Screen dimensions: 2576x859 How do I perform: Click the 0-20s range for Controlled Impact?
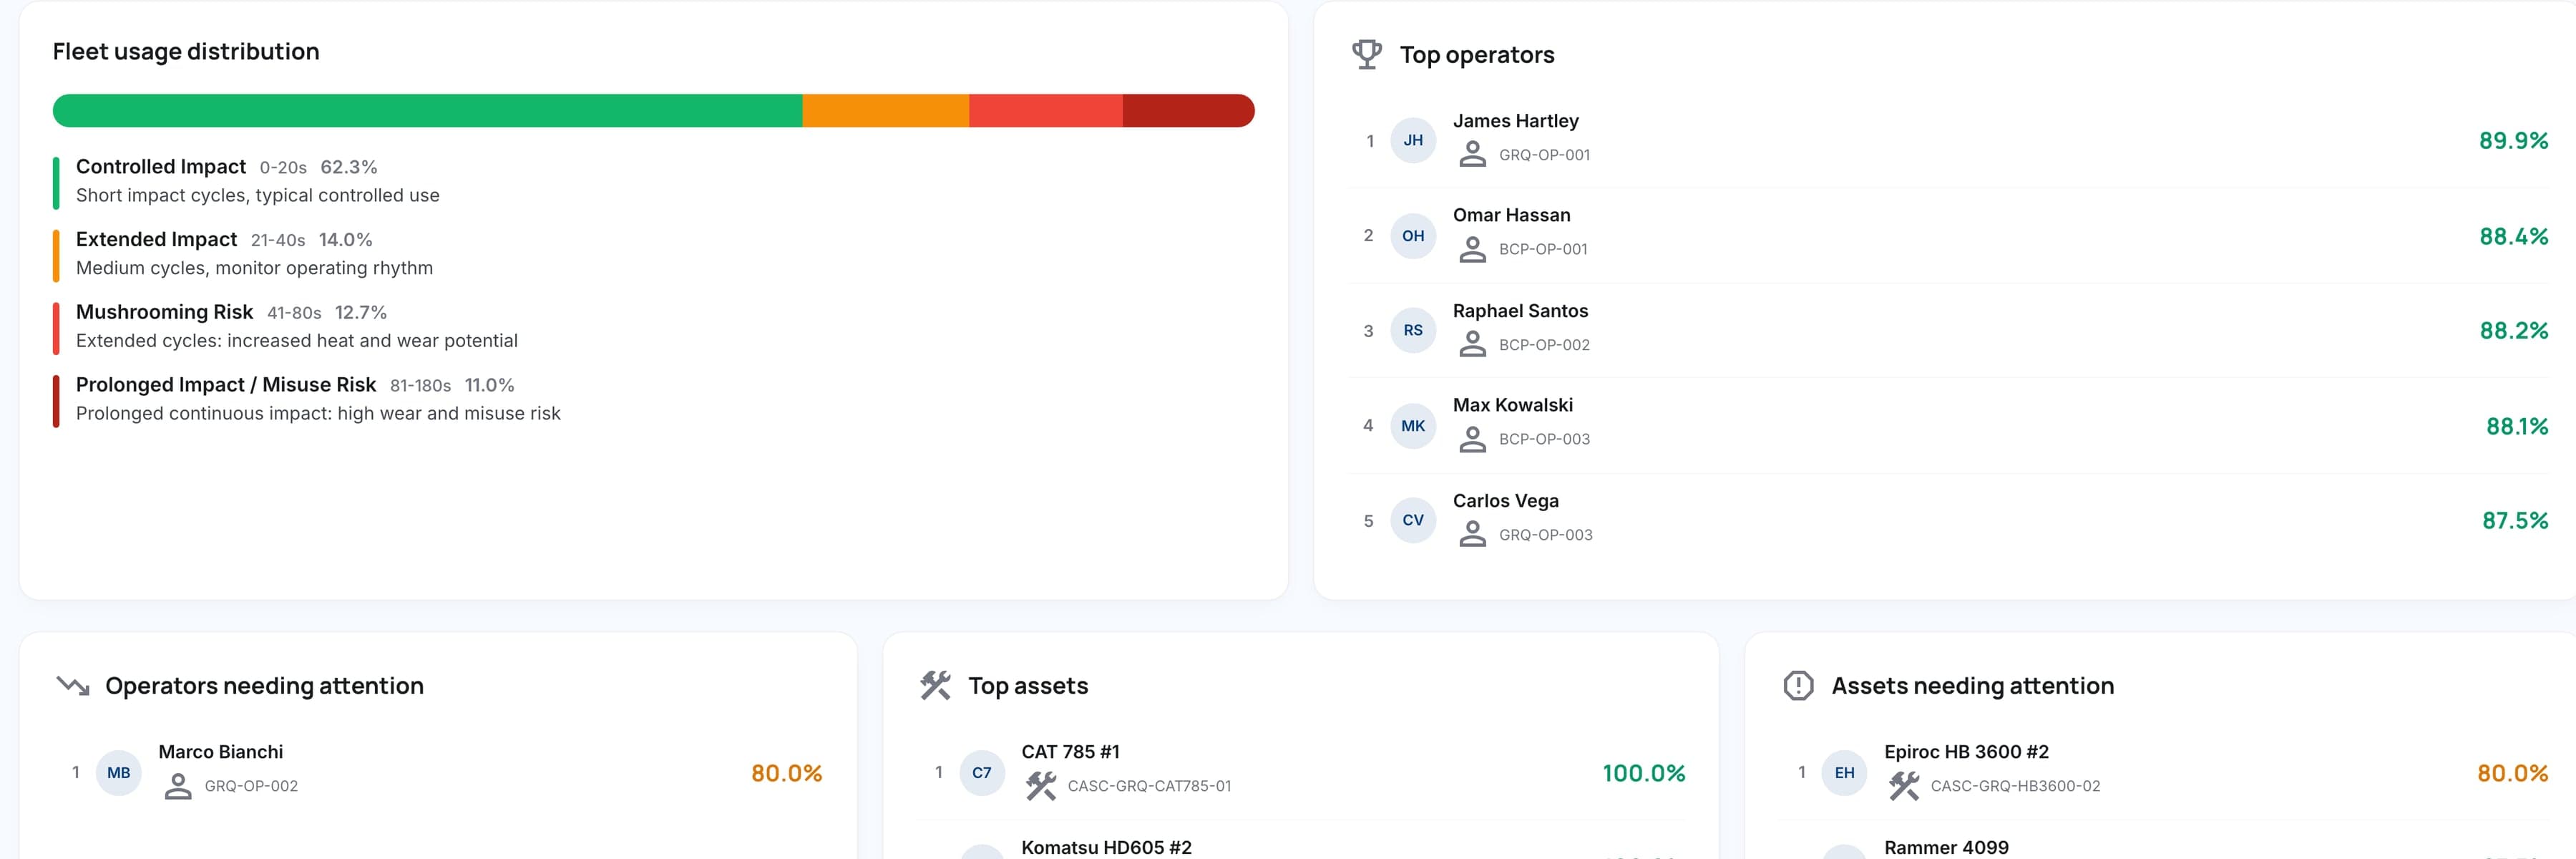tap(283, 168)
